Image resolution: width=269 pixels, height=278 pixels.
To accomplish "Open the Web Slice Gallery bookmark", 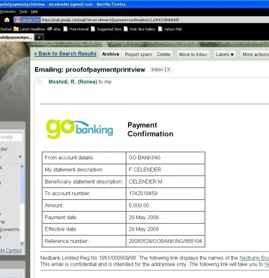I will pos(140,29).
